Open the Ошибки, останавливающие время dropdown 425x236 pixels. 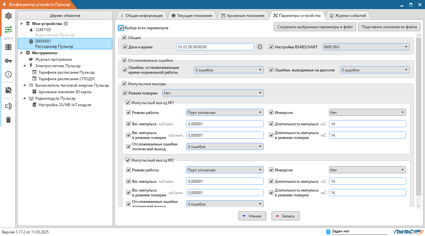click(229, 70)
